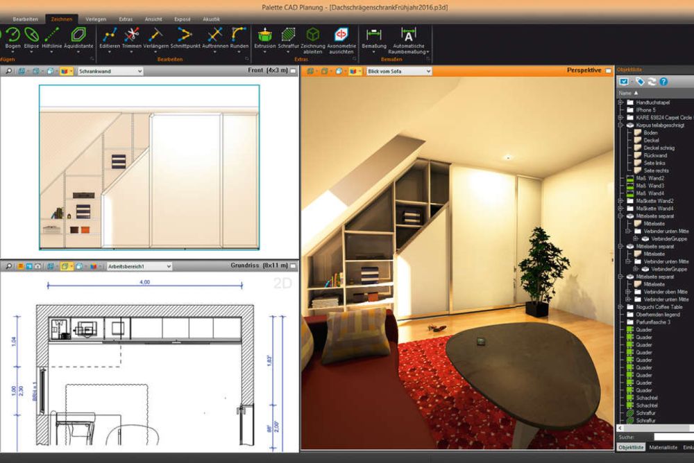Open the Bemaßung dimension tool
This screenshot has height=463, width=694.
[373, 36]
